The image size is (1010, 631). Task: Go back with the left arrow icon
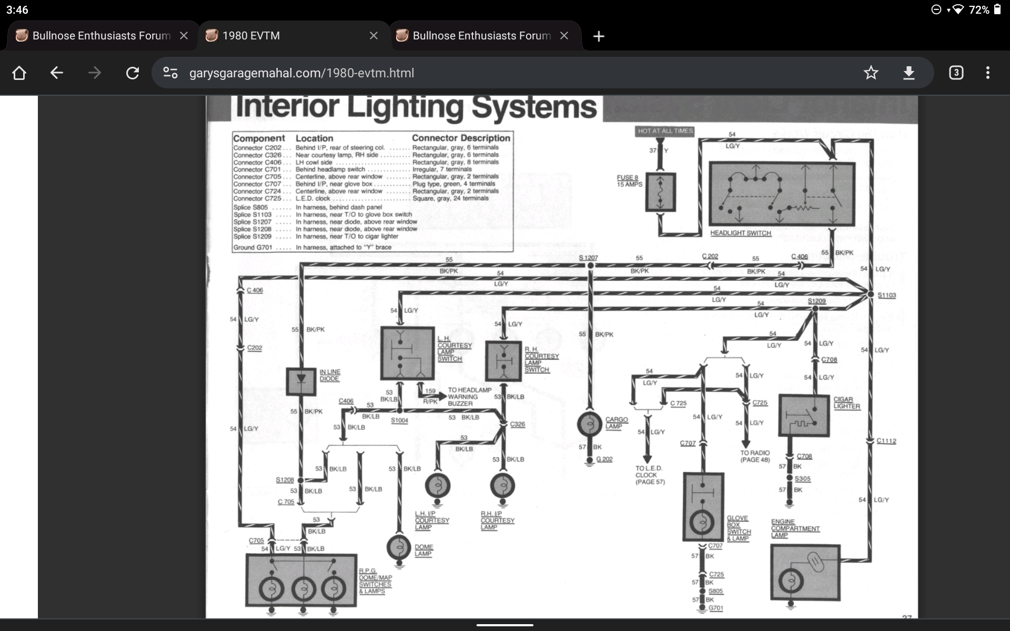coord(57,73)
